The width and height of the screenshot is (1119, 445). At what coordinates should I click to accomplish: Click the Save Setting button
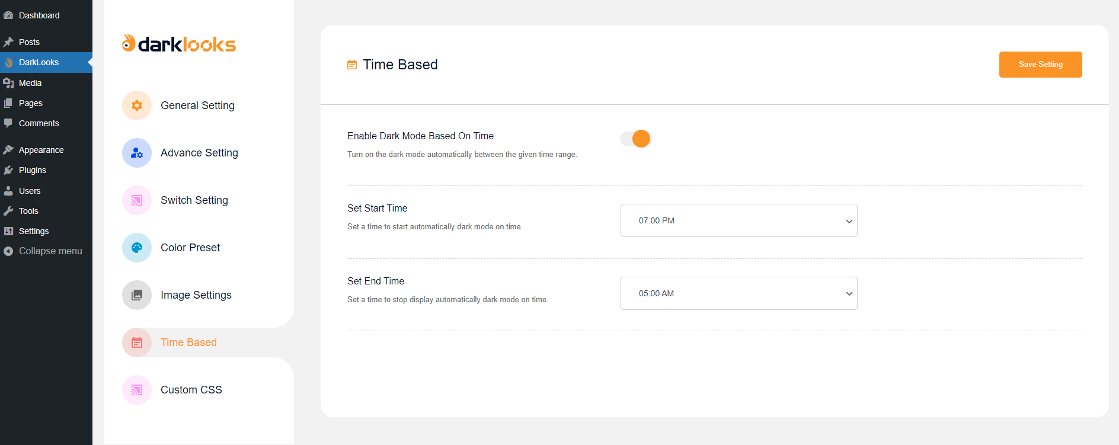point(1040,65)
